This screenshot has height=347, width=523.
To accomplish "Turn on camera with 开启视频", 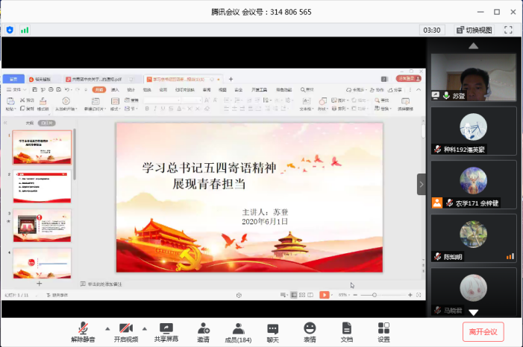I will point(127,332).
